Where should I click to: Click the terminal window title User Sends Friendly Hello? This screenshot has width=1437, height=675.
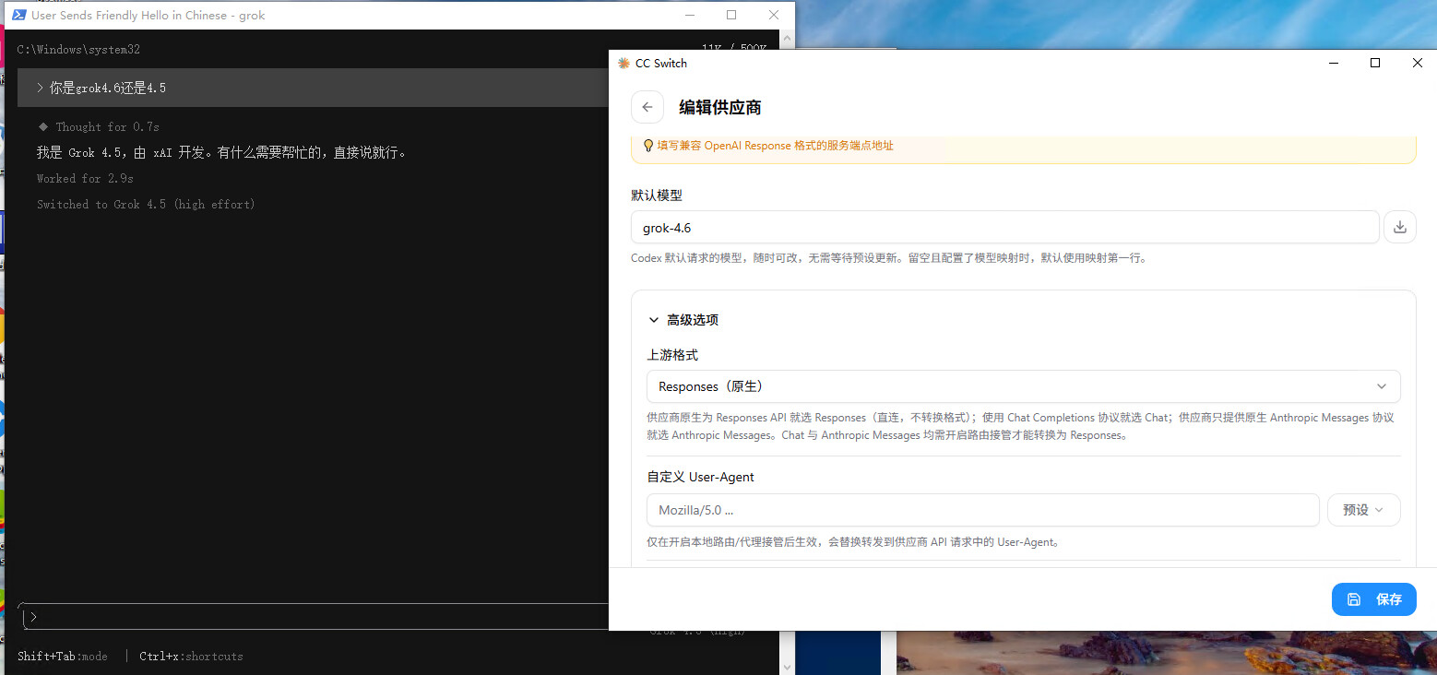coord(148,15)
